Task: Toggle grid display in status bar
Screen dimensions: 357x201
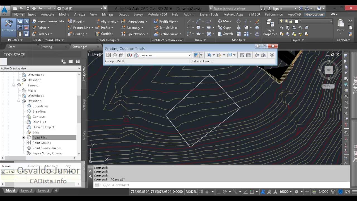Action: pyautogui.click(x=201, y=192)
